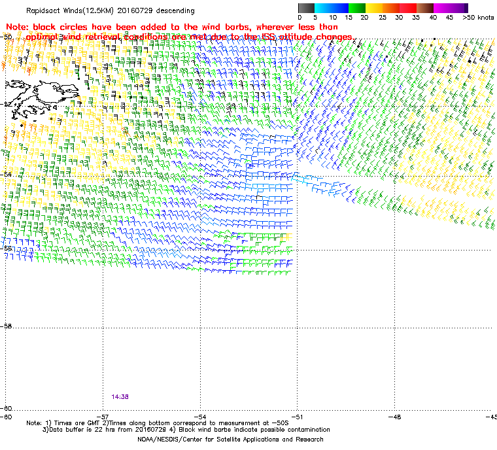The height and width of the screenshot is (450, 497).
Task: Click the 'NOAA/NESDIS/Center for Satellite Applications and Research' credit
Action: pyautogui.click(x=230, y=440)
